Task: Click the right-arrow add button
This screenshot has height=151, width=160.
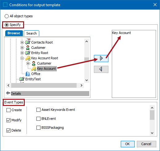Action: click(x=101, y=58)
